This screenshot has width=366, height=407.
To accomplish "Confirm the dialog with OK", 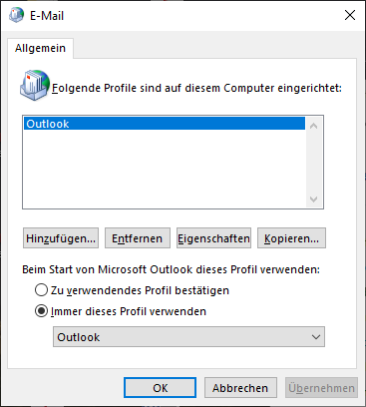I will [x=161, y=388].
